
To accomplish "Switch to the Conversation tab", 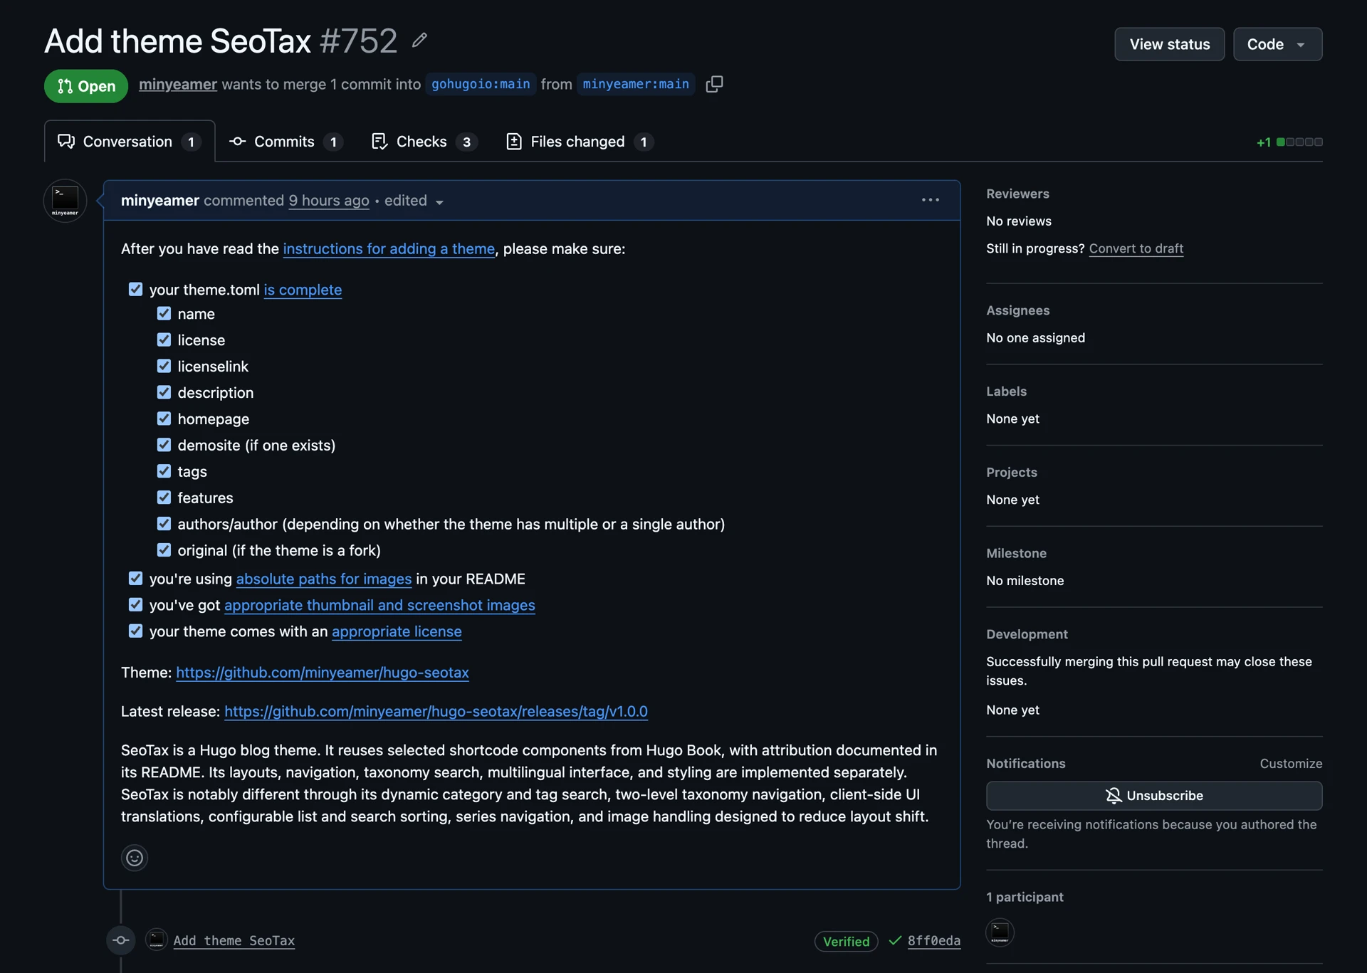I will (130, 142).
